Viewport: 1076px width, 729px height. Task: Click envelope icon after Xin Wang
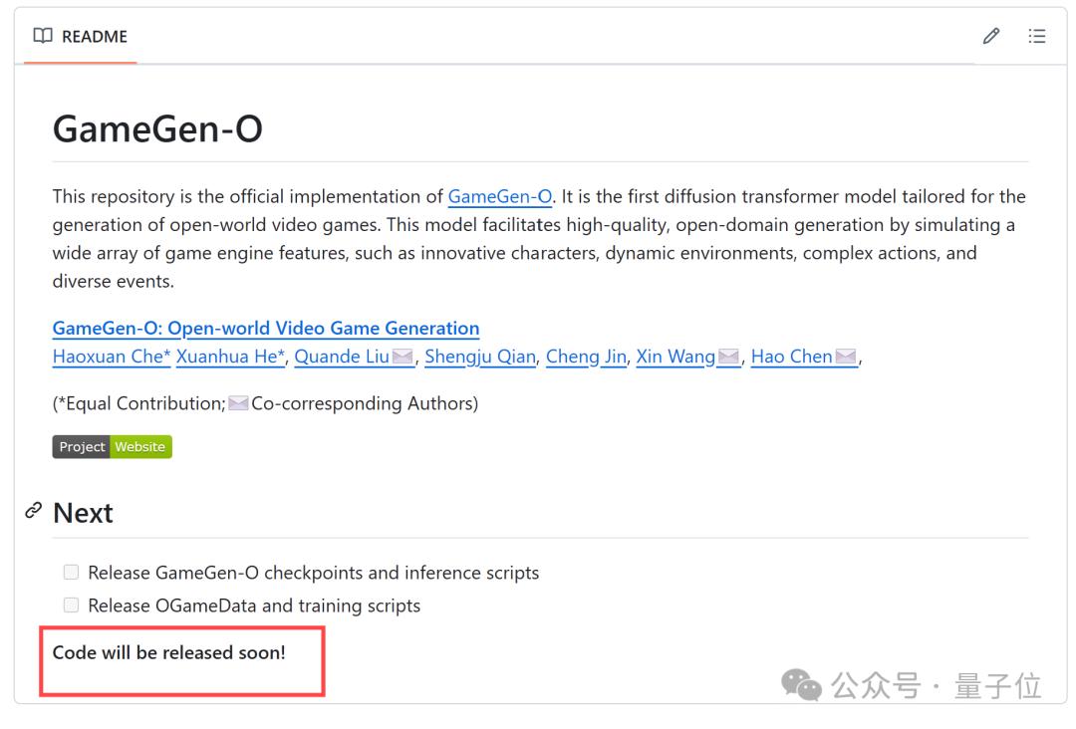tap(728, 357)
